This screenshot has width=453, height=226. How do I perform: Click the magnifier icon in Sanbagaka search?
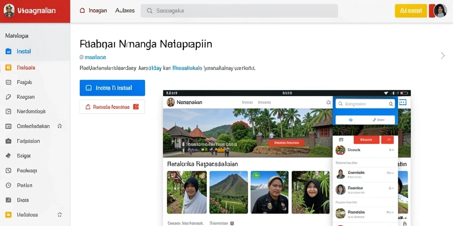[x=150, y=11]
